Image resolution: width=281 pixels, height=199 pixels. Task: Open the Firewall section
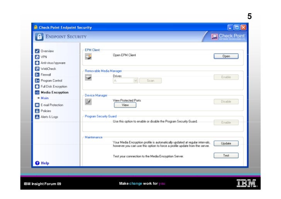46,75
